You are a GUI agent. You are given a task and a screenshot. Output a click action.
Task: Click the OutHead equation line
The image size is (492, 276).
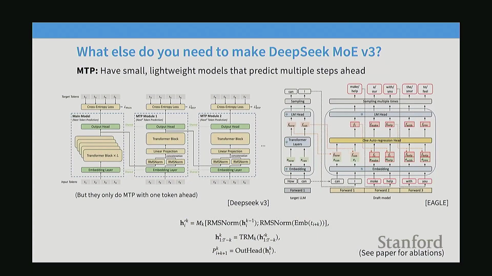pyautogui.click(x=243, y=250)
